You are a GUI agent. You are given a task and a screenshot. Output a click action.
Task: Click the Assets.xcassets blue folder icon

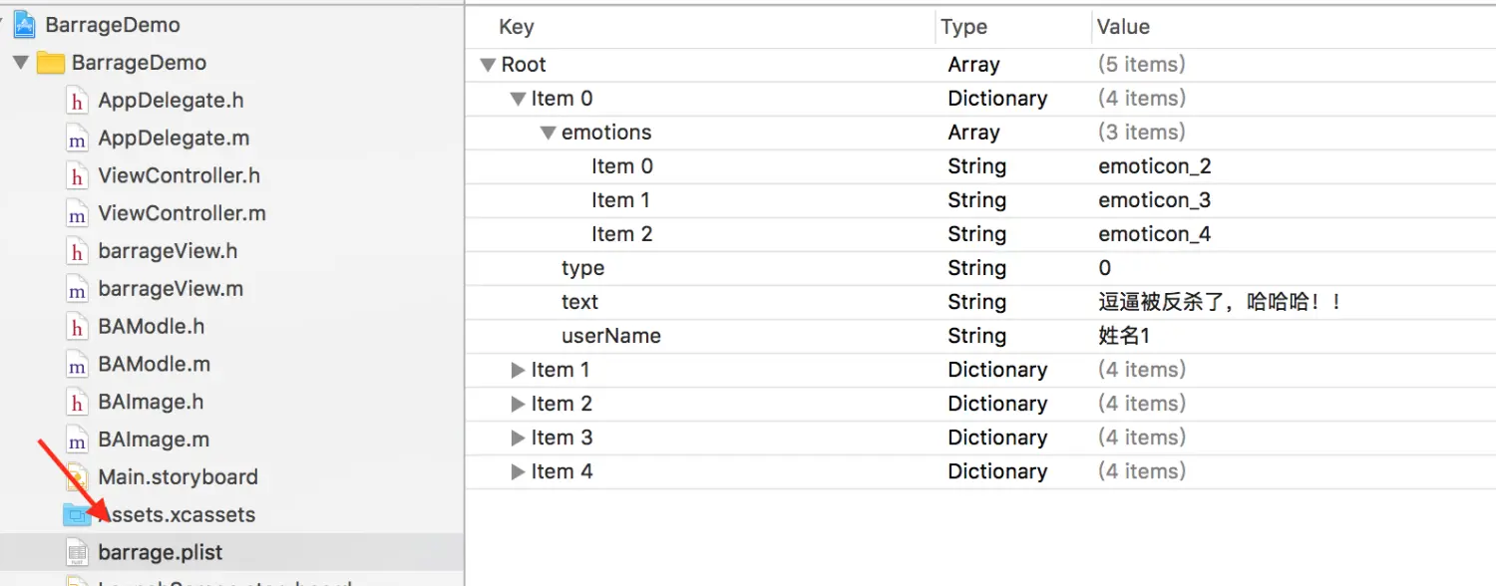(76, 515)
